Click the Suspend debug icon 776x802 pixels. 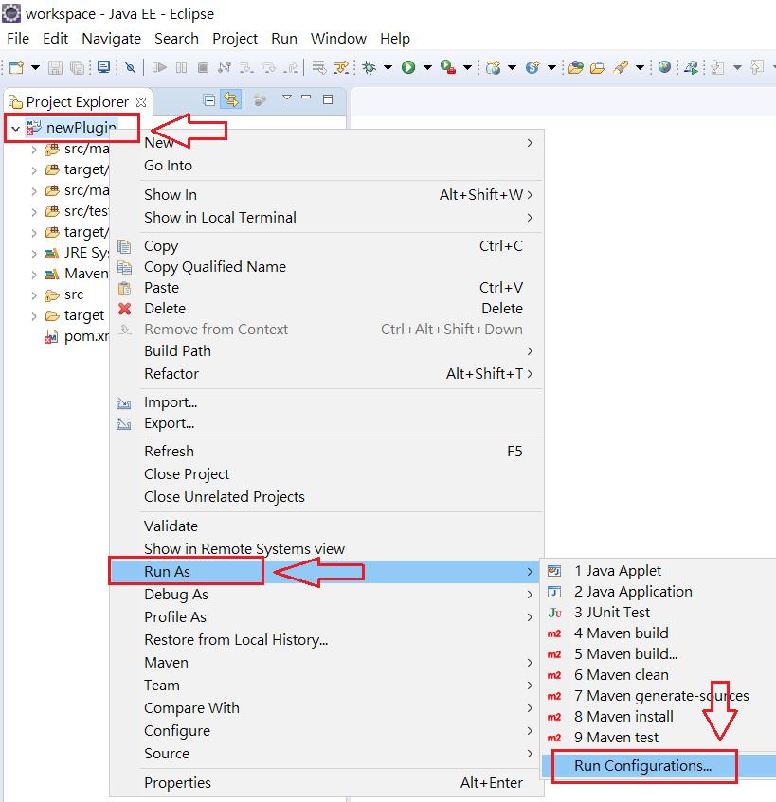[x=181, y=67]
